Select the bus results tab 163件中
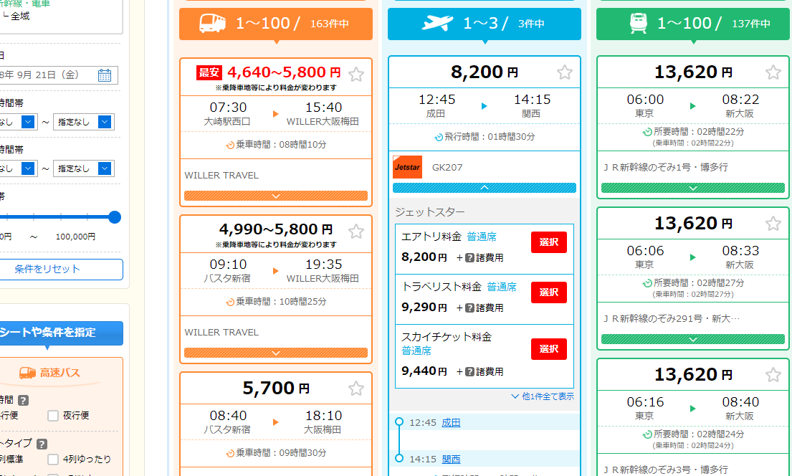This screenshot has width=792, height=476. [276, 24]
